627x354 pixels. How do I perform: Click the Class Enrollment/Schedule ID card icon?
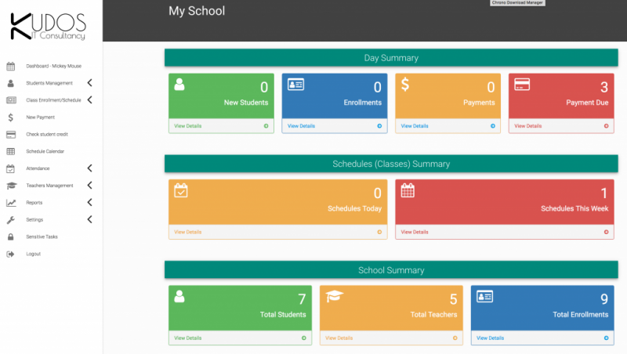click(11, 100)
